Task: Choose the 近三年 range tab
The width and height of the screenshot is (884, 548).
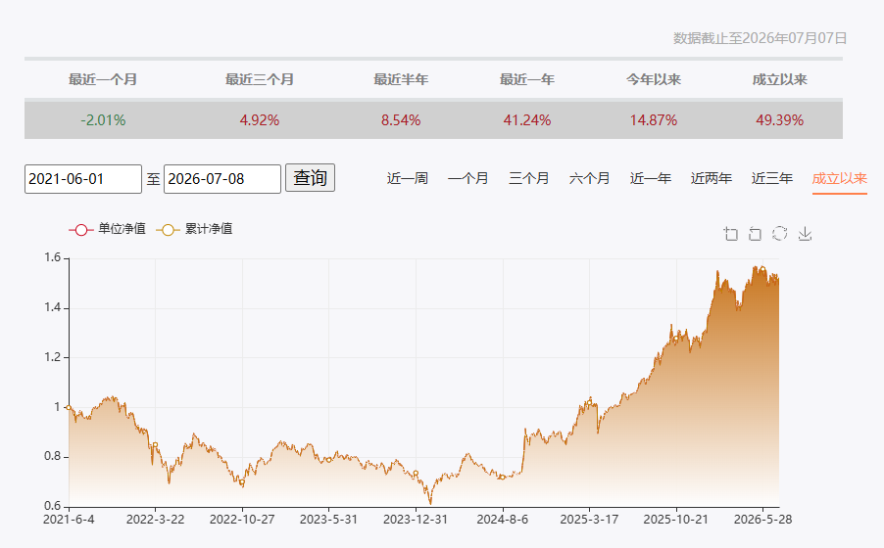Action: pos(772,178)
